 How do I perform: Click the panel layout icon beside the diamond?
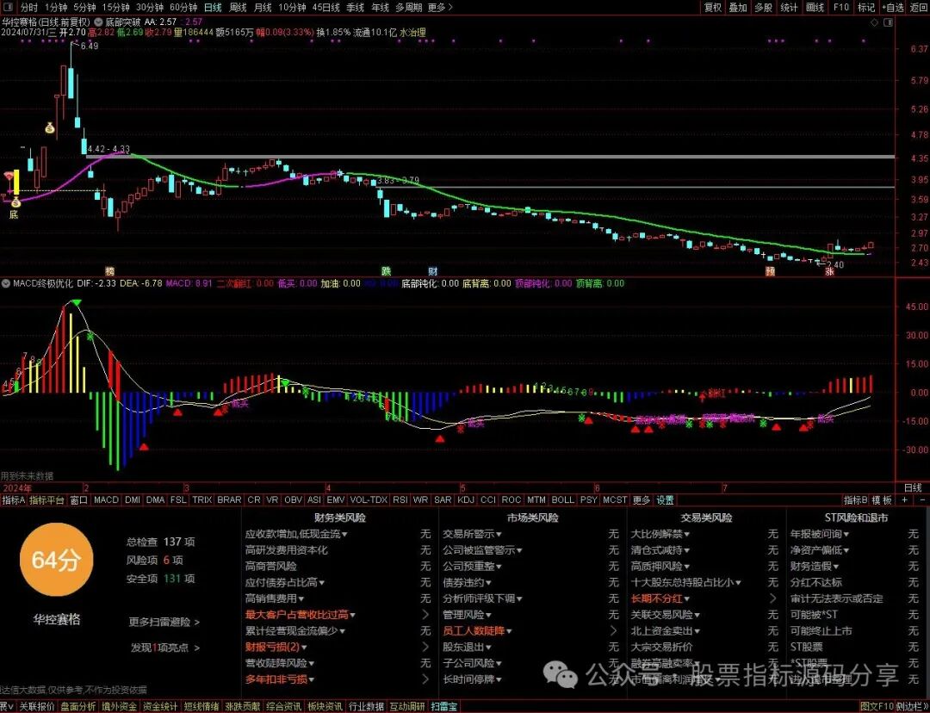pos(888,22)
